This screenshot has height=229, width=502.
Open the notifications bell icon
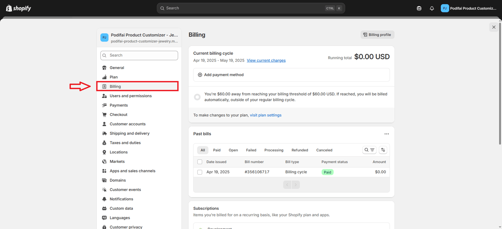[432, 8]
